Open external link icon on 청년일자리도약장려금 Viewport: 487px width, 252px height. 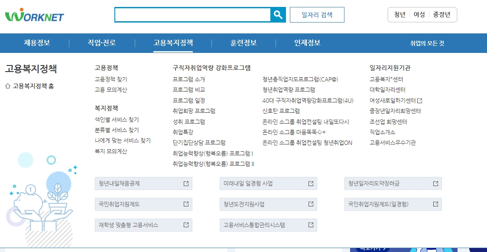(435, 183)
